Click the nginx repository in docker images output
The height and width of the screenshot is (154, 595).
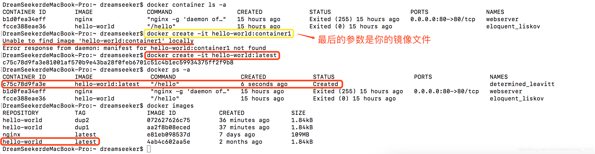(x=11, y=135)
